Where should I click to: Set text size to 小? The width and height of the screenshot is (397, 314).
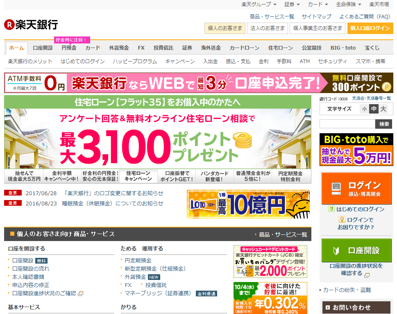[x=364, y=109]
